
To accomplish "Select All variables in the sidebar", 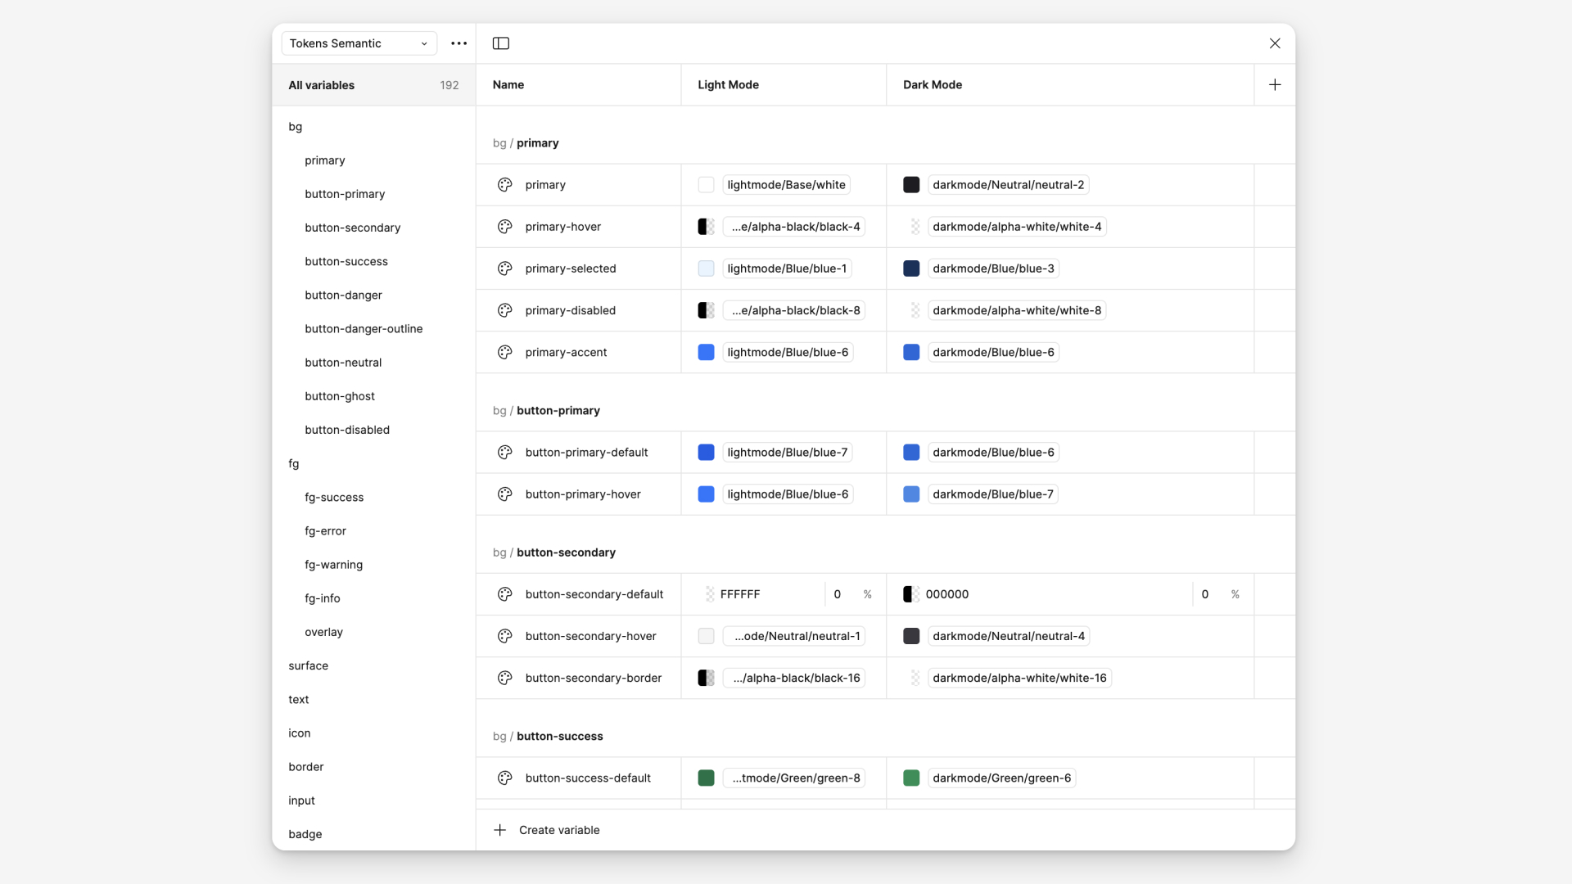I will pos(322,85).
